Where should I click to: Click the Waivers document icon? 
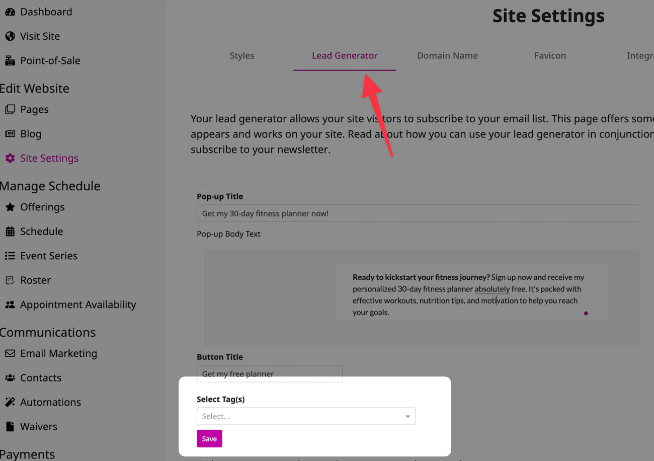pos(10,427)
